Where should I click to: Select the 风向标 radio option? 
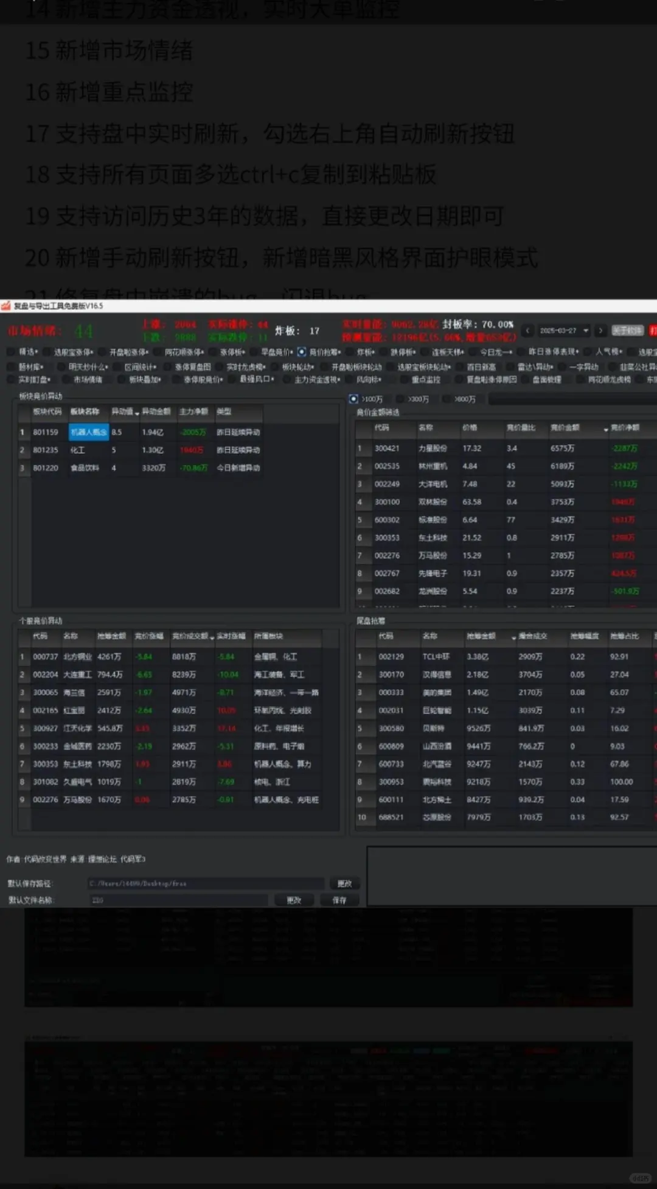[x=364, y=379]
